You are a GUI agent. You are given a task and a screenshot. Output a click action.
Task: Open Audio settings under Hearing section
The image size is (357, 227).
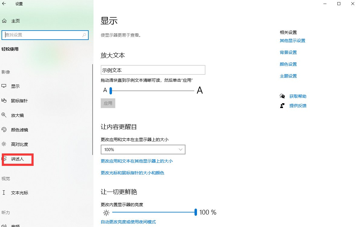pyautogui.click(x=15, y=225)
